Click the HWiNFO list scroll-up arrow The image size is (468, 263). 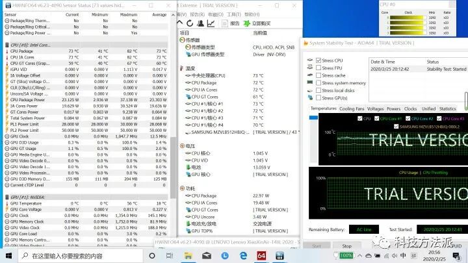[173, 14]
